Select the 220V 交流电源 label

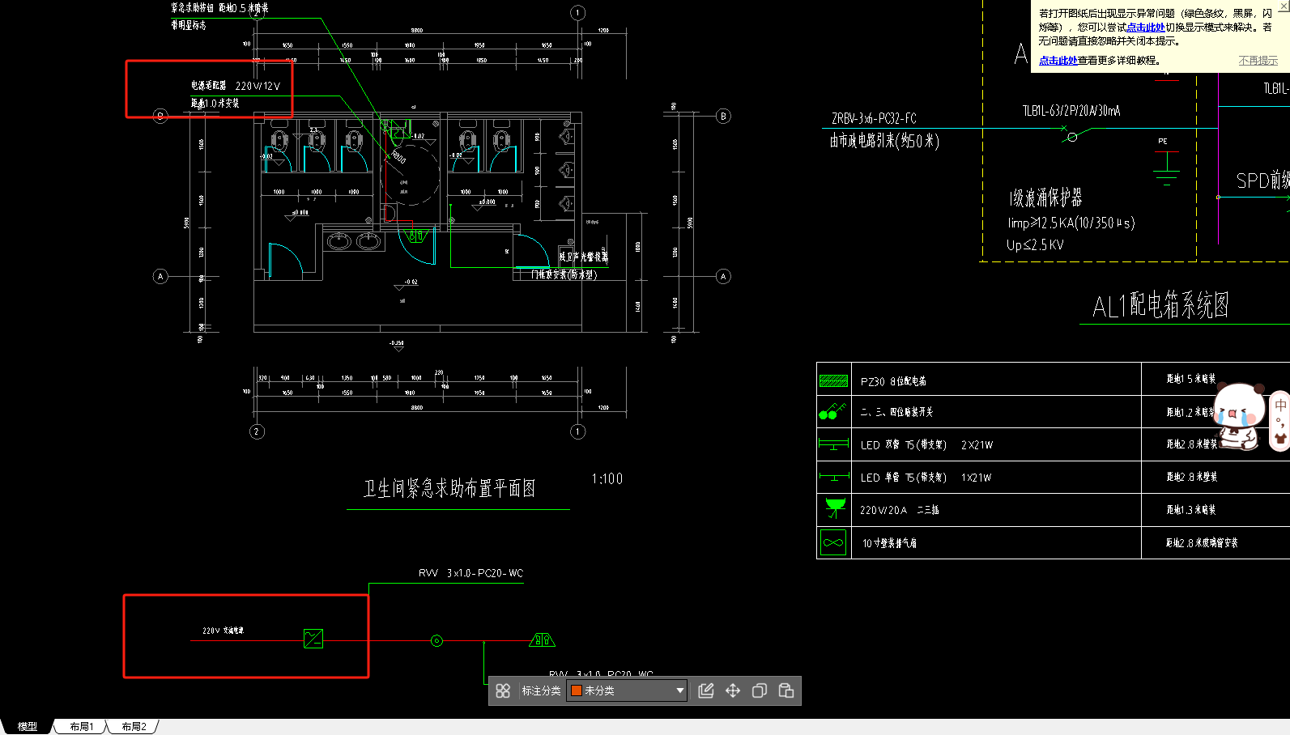pos(223,631)
